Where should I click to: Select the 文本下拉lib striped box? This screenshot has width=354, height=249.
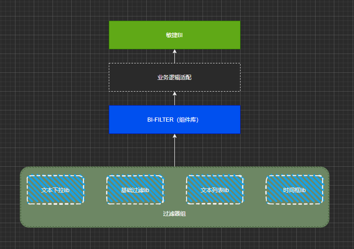pos(55,190)
